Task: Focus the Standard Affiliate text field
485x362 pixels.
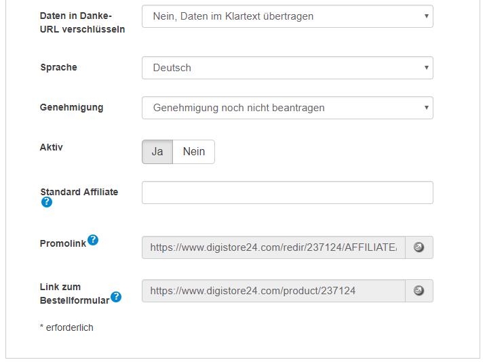Action: click(x=287, y=193)
